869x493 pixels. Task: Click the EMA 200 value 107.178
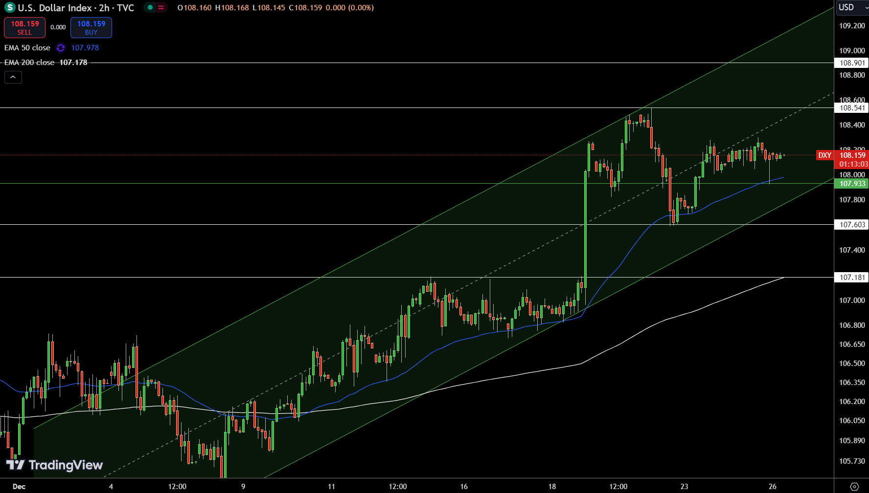(x=73, y=63)
